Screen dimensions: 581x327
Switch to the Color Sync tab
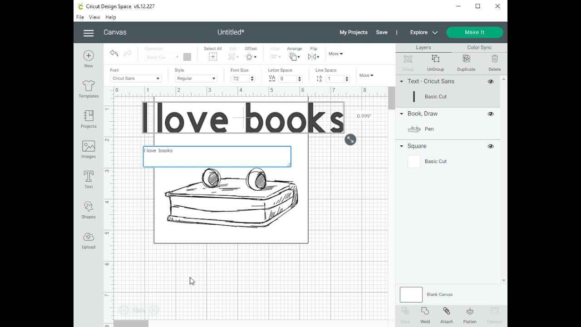(x=479, y=47)
